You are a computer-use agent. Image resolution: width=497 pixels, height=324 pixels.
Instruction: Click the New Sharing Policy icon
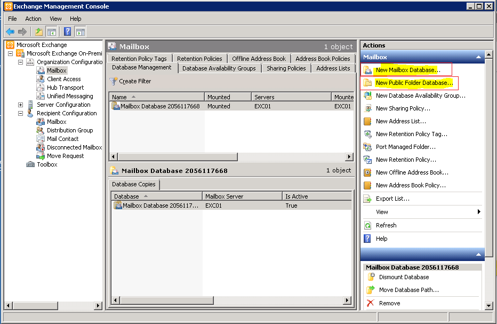tap(367, 108)
